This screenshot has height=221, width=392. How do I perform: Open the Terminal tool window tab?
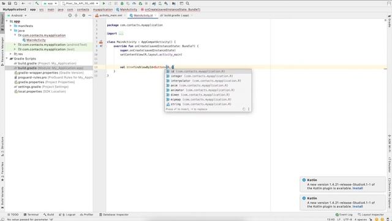(x=31, y=215)
